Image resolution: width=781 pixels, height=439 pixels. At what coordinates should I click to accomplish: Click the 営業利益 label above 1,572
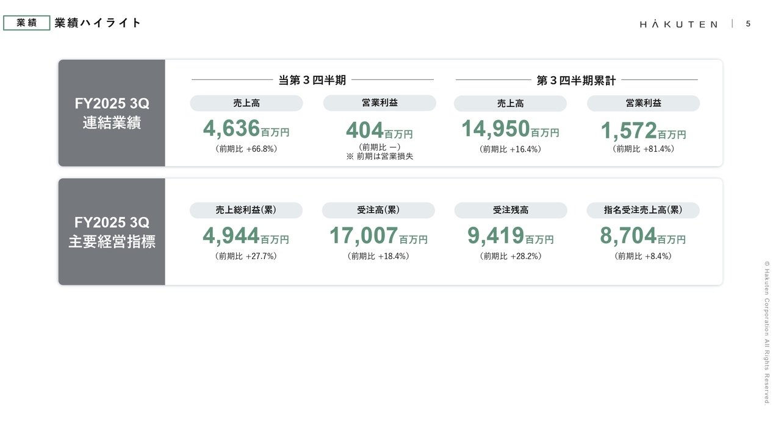tap(643, 103)
